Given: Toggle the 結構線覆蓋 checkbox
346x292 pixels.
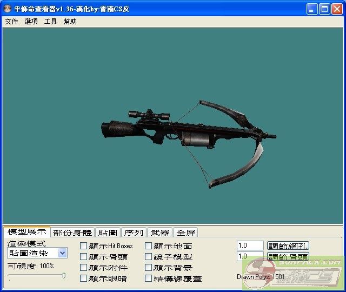Looking at the screenshot, I should (149, 278).
